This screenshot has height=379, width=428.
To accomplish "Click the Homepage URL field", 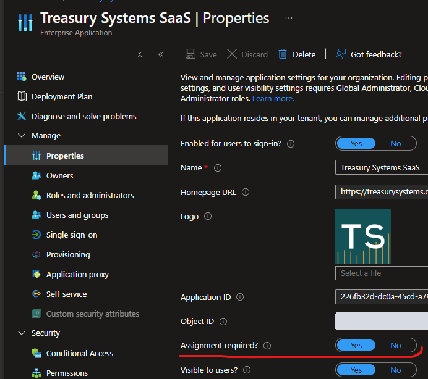I will [382, 192].
